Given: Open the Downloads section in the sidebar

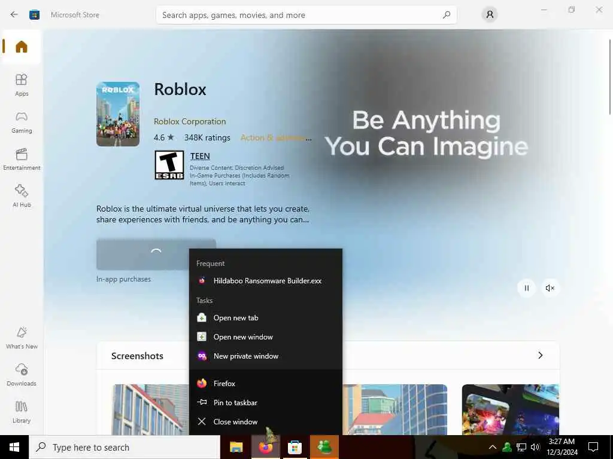Looking at the screenshot, I should [22, 375].
